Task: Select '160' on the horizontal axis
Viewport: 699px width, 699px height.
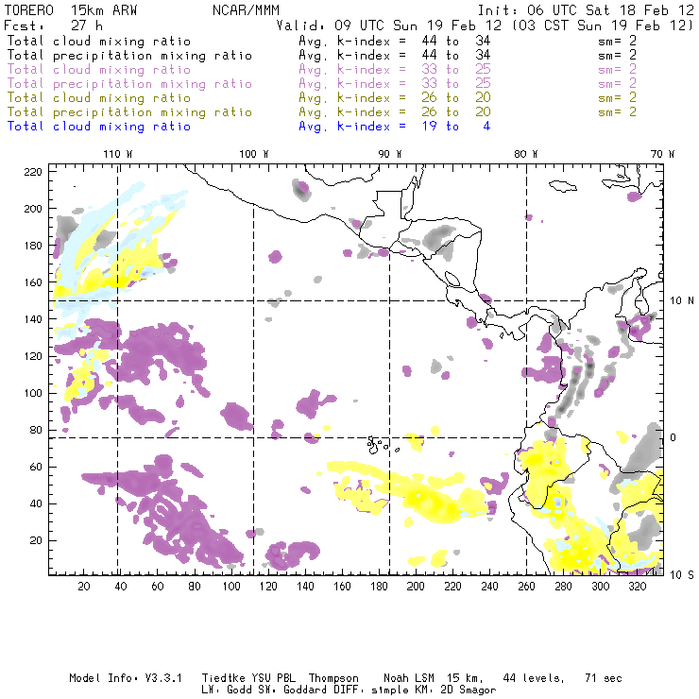Action: tap(342, 587)
